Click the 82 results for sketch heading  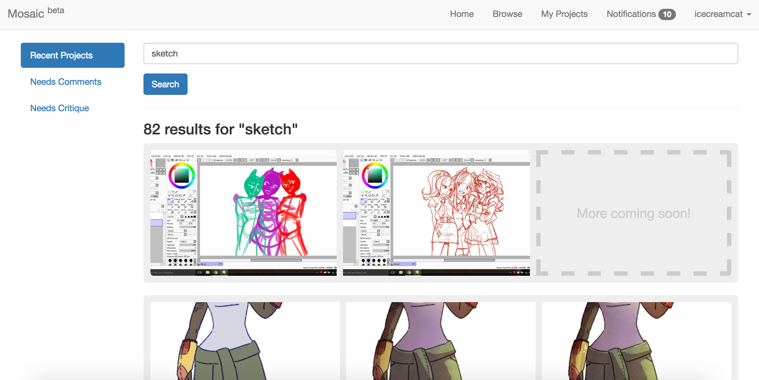[220, 129]
